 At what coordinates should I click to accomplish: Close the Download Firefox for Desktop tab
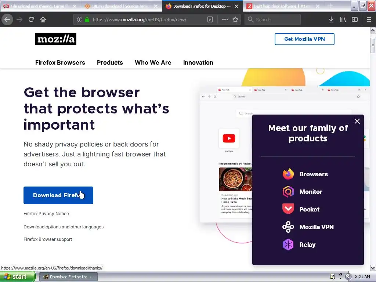[236, 6]
